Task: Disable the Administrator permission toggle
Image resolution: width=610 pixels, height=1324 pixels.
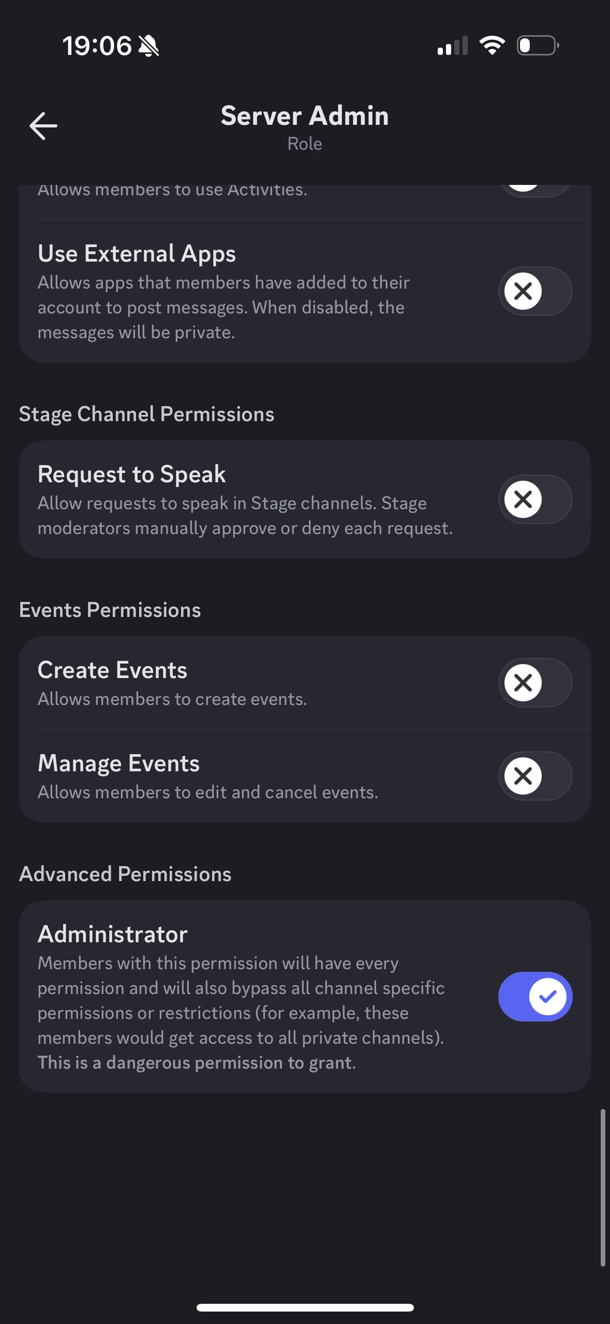Action: pyautogui.click(x=535, y=997)
